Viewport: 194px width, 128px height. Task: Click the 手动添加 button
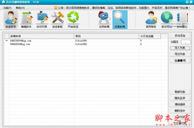[180, 36]
